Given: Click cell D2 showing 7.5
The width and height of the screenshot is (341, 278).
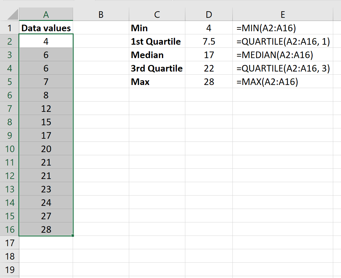Looking at the screenshot, I should pos(209,41).
